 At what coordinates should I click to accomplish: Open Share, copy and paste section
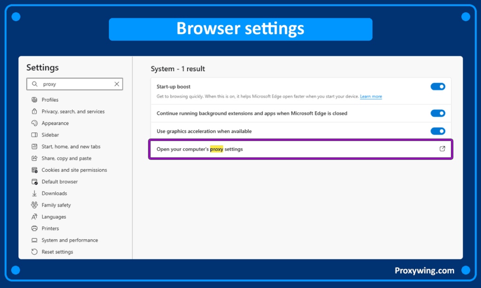(x=66, y=159)
